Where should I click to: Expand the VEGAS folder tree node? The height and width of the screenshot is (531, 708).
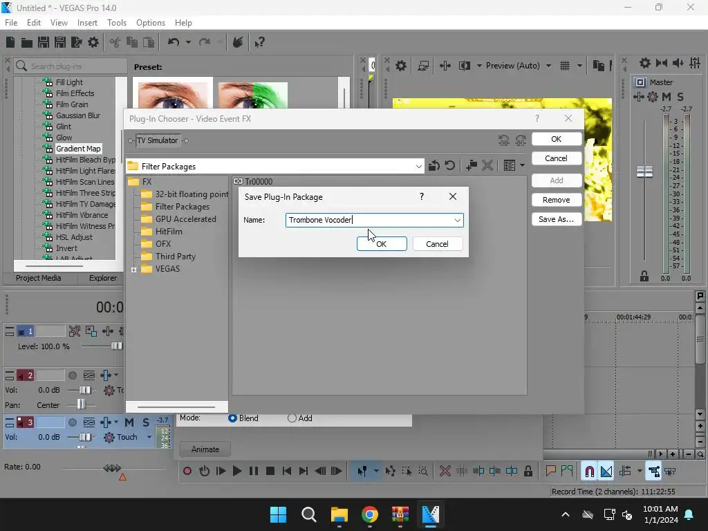133,270
